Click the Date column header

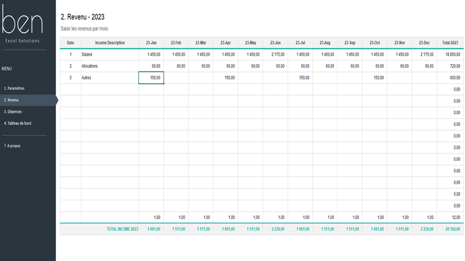[70, 43]
